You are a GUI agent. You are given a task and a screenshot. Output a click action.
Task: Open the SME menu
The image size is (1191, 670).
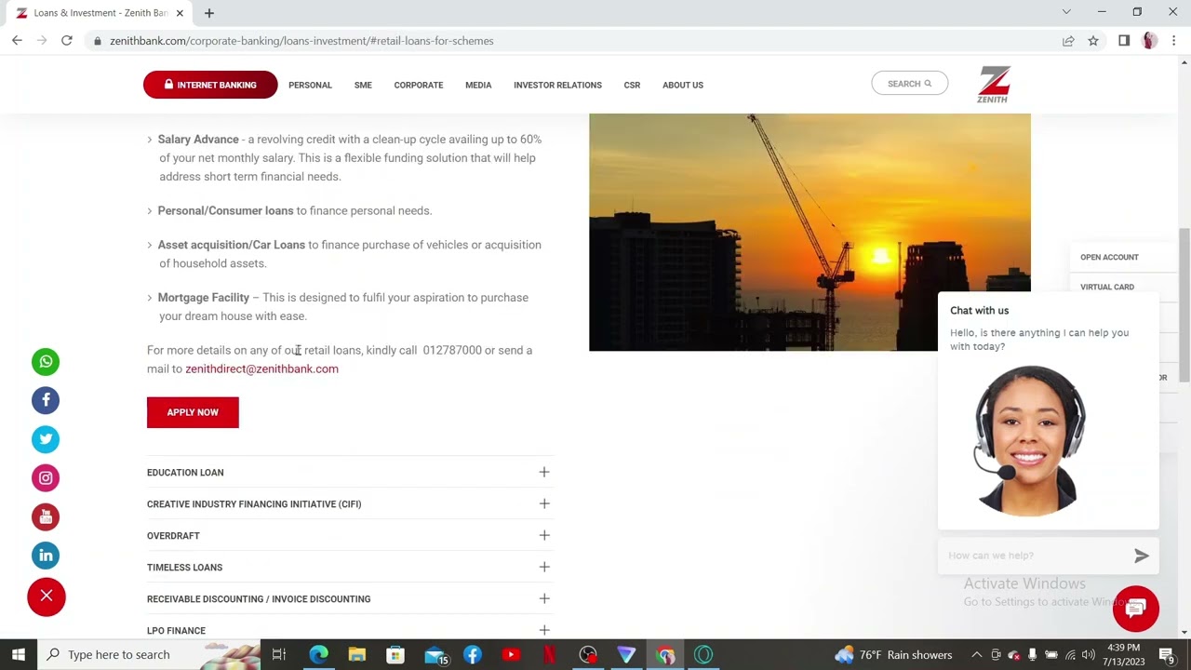[x=363, y=85]
